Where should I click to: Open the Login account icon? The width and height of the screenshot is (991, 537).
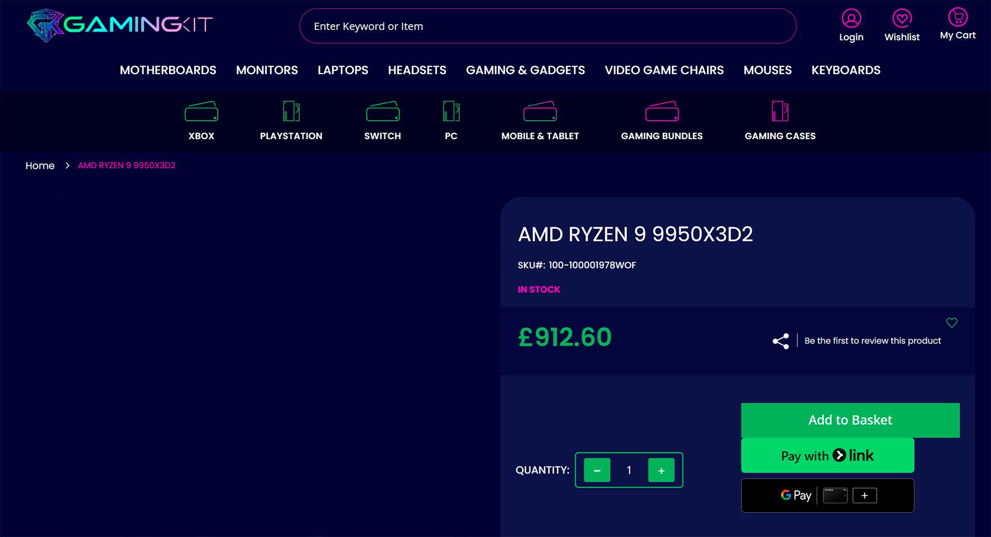(851, 19)
